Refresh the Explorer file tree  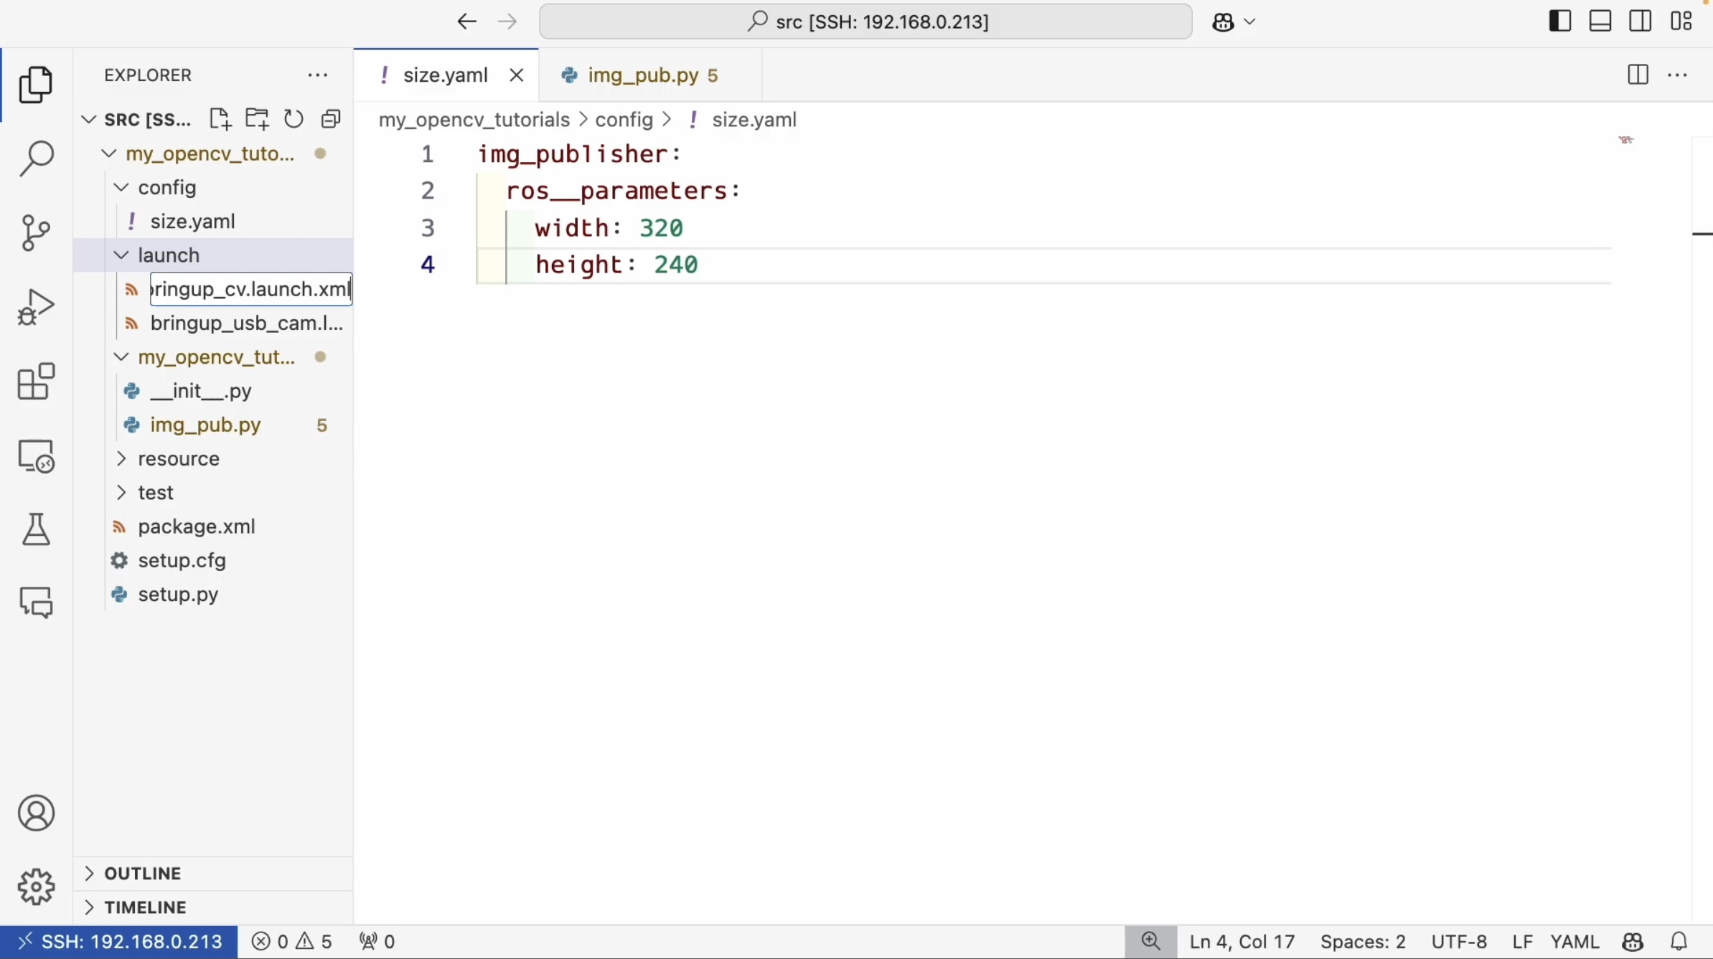pyautogui.click(x=294, y=119)
